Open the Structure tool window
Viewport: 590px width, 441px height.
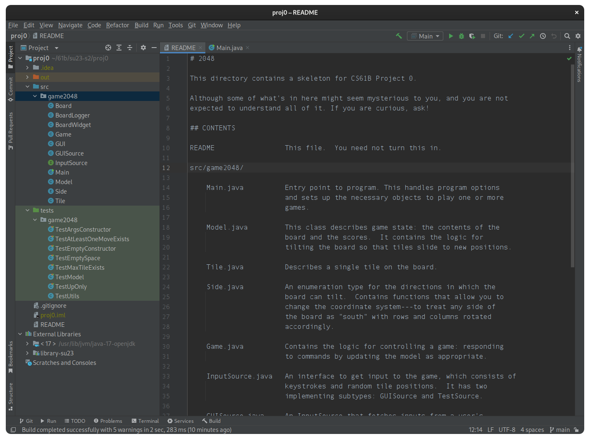tap(10, 396)
